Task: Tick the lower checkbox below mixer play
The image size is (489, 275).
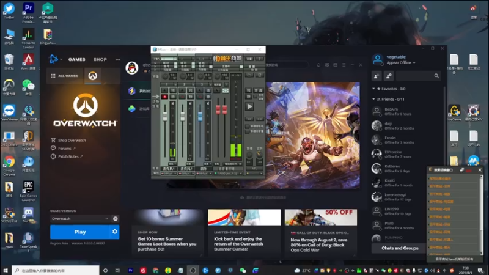Action: [x=248, y=131]
